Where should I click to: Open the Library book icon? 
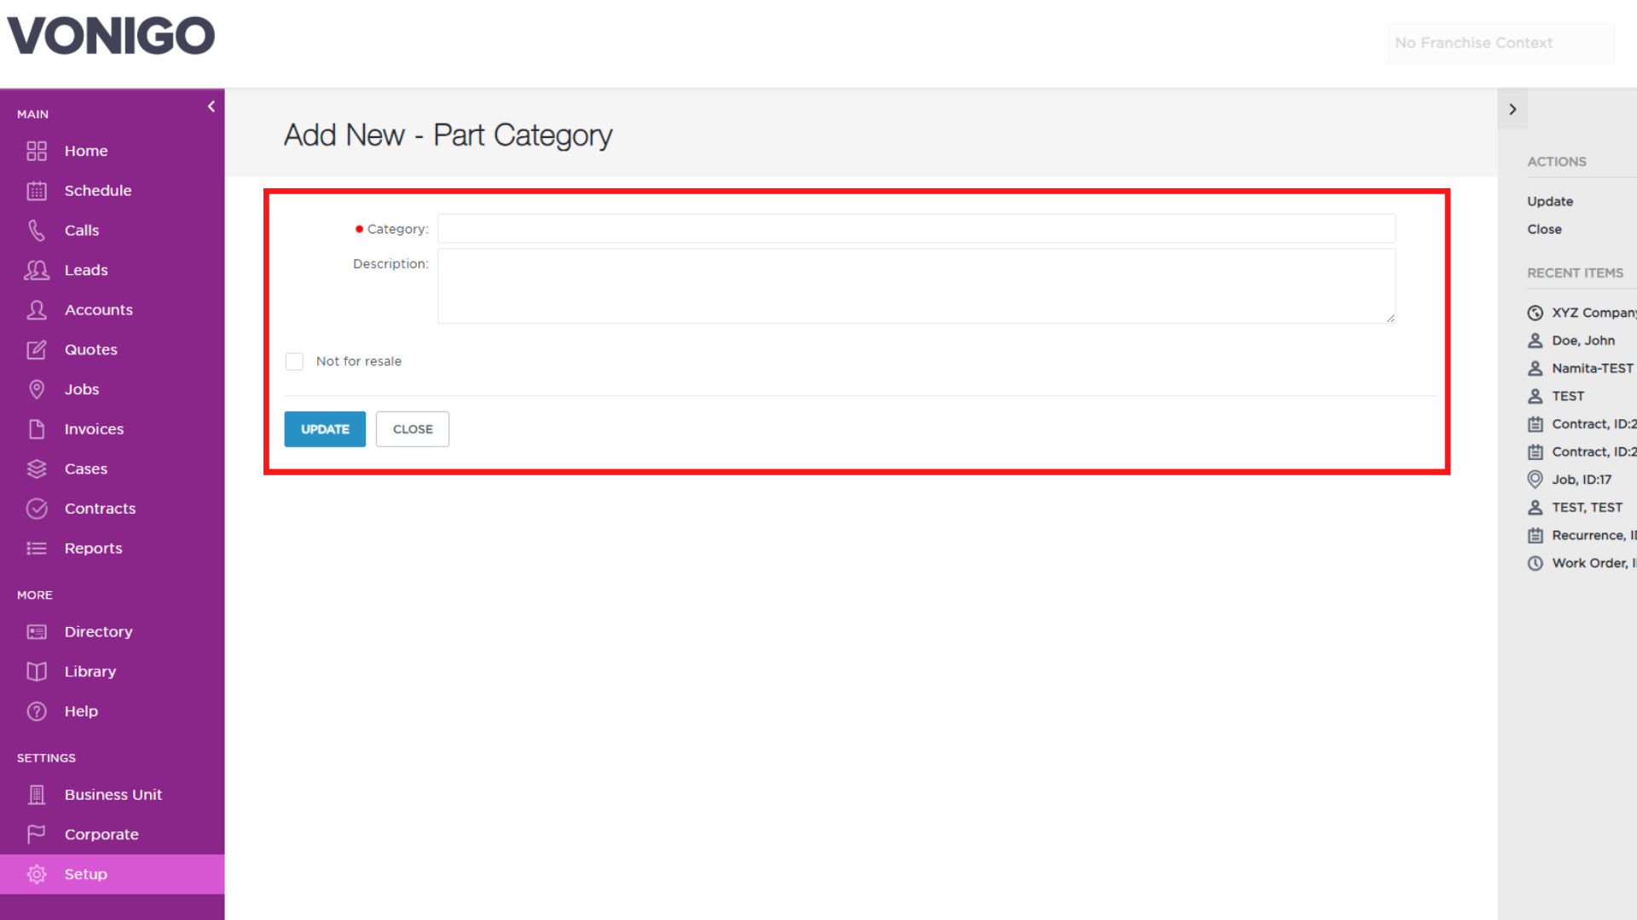click(x=37, y=672)
